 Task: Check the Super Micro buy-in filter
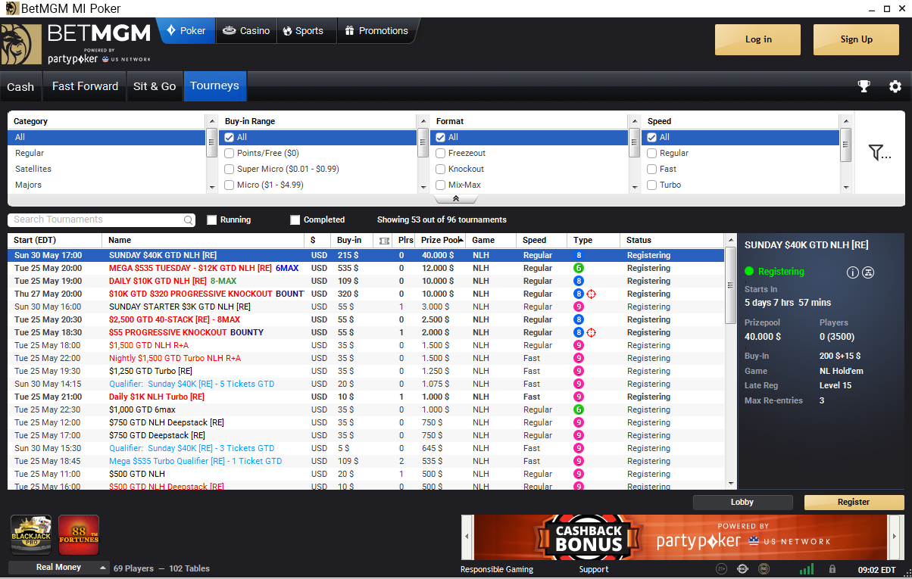(230, 170)
